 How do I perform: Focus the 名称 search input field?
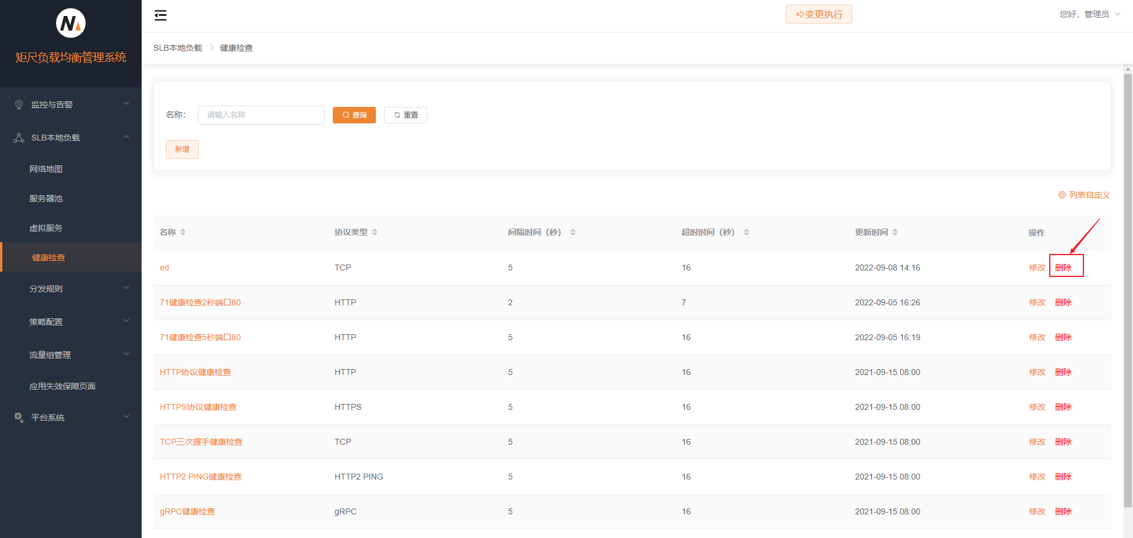(x=261, y=115)
